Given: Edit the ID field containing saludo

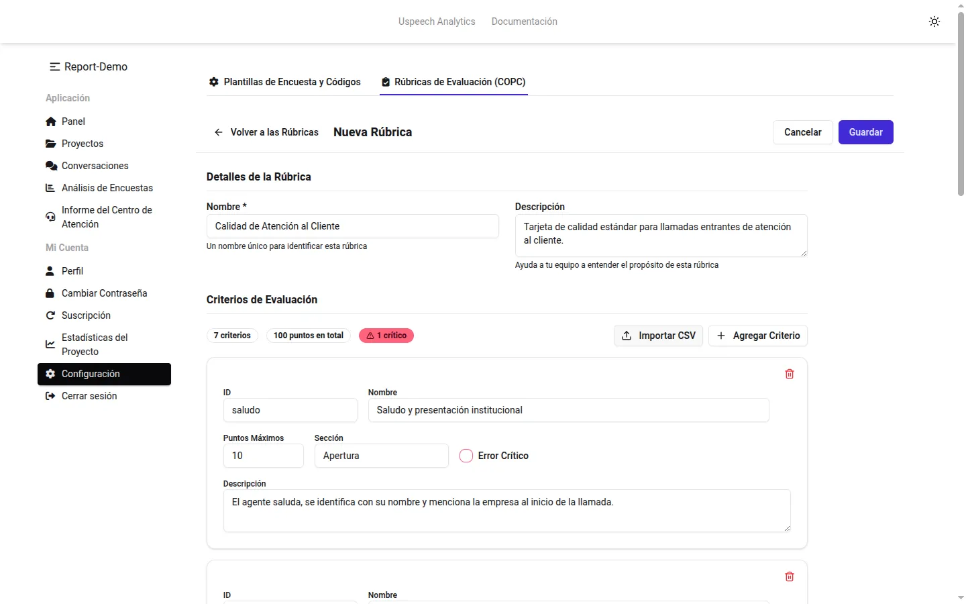Looking at the screenshot, I should (290, 410).
